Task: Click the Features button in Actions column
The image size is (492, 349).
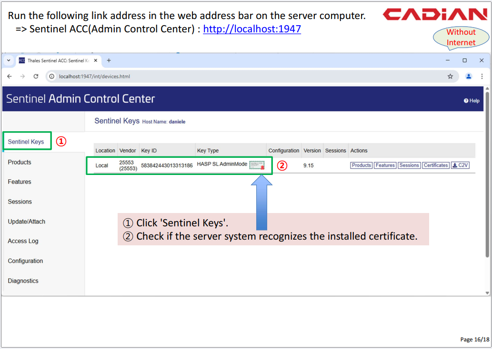Action: coord(385,165)
